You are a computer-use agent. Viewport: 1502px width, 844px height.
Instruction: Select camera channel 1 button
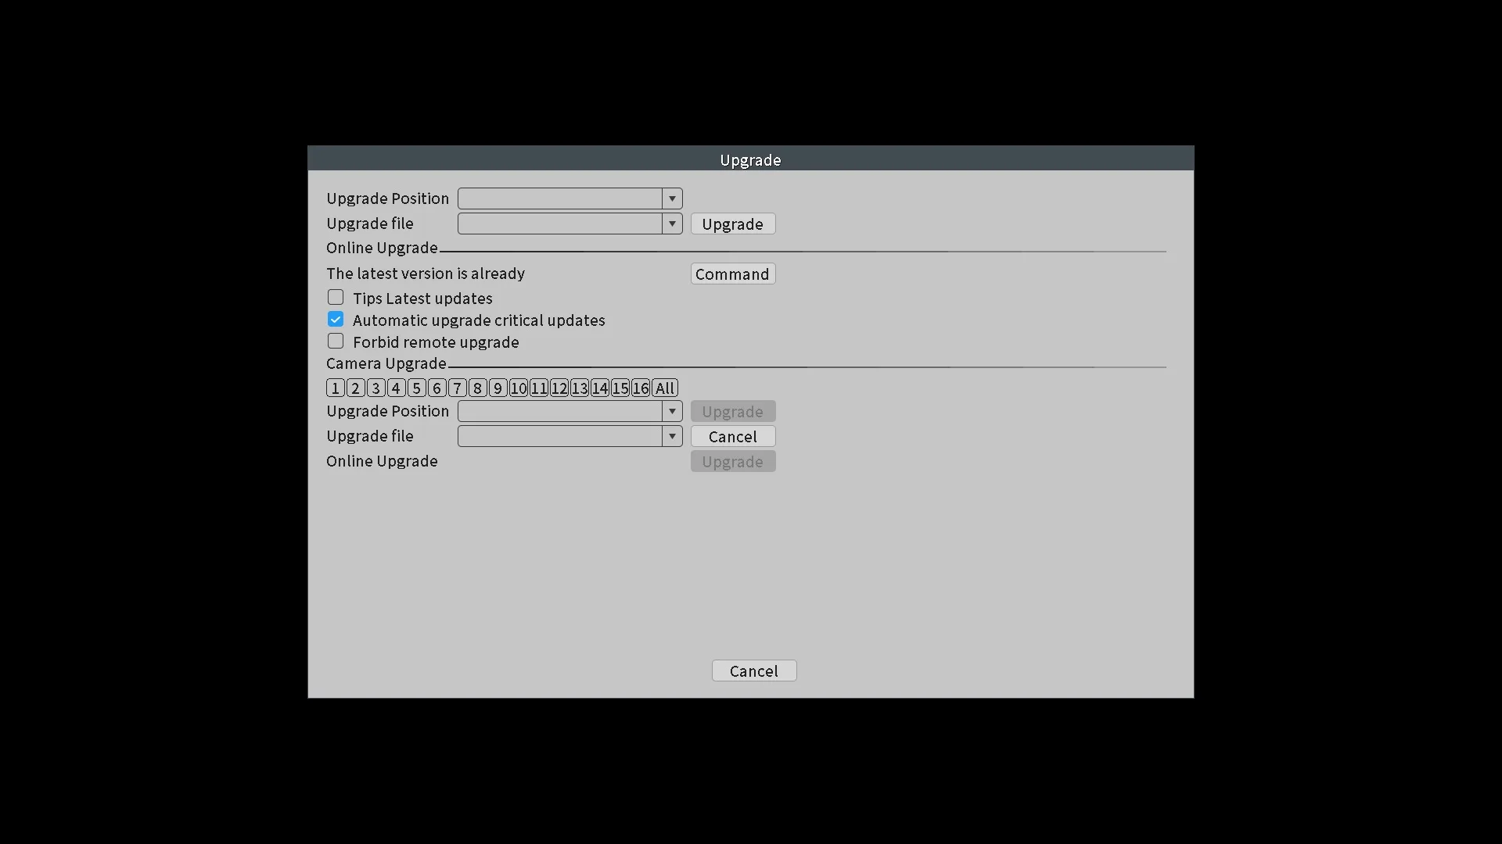coord(335,388)
